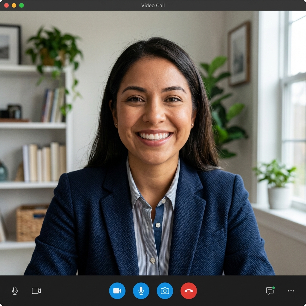The image size is (306, 306).
Task: Take a snapshot with the blue photo camera button
Action: point(165,291)
